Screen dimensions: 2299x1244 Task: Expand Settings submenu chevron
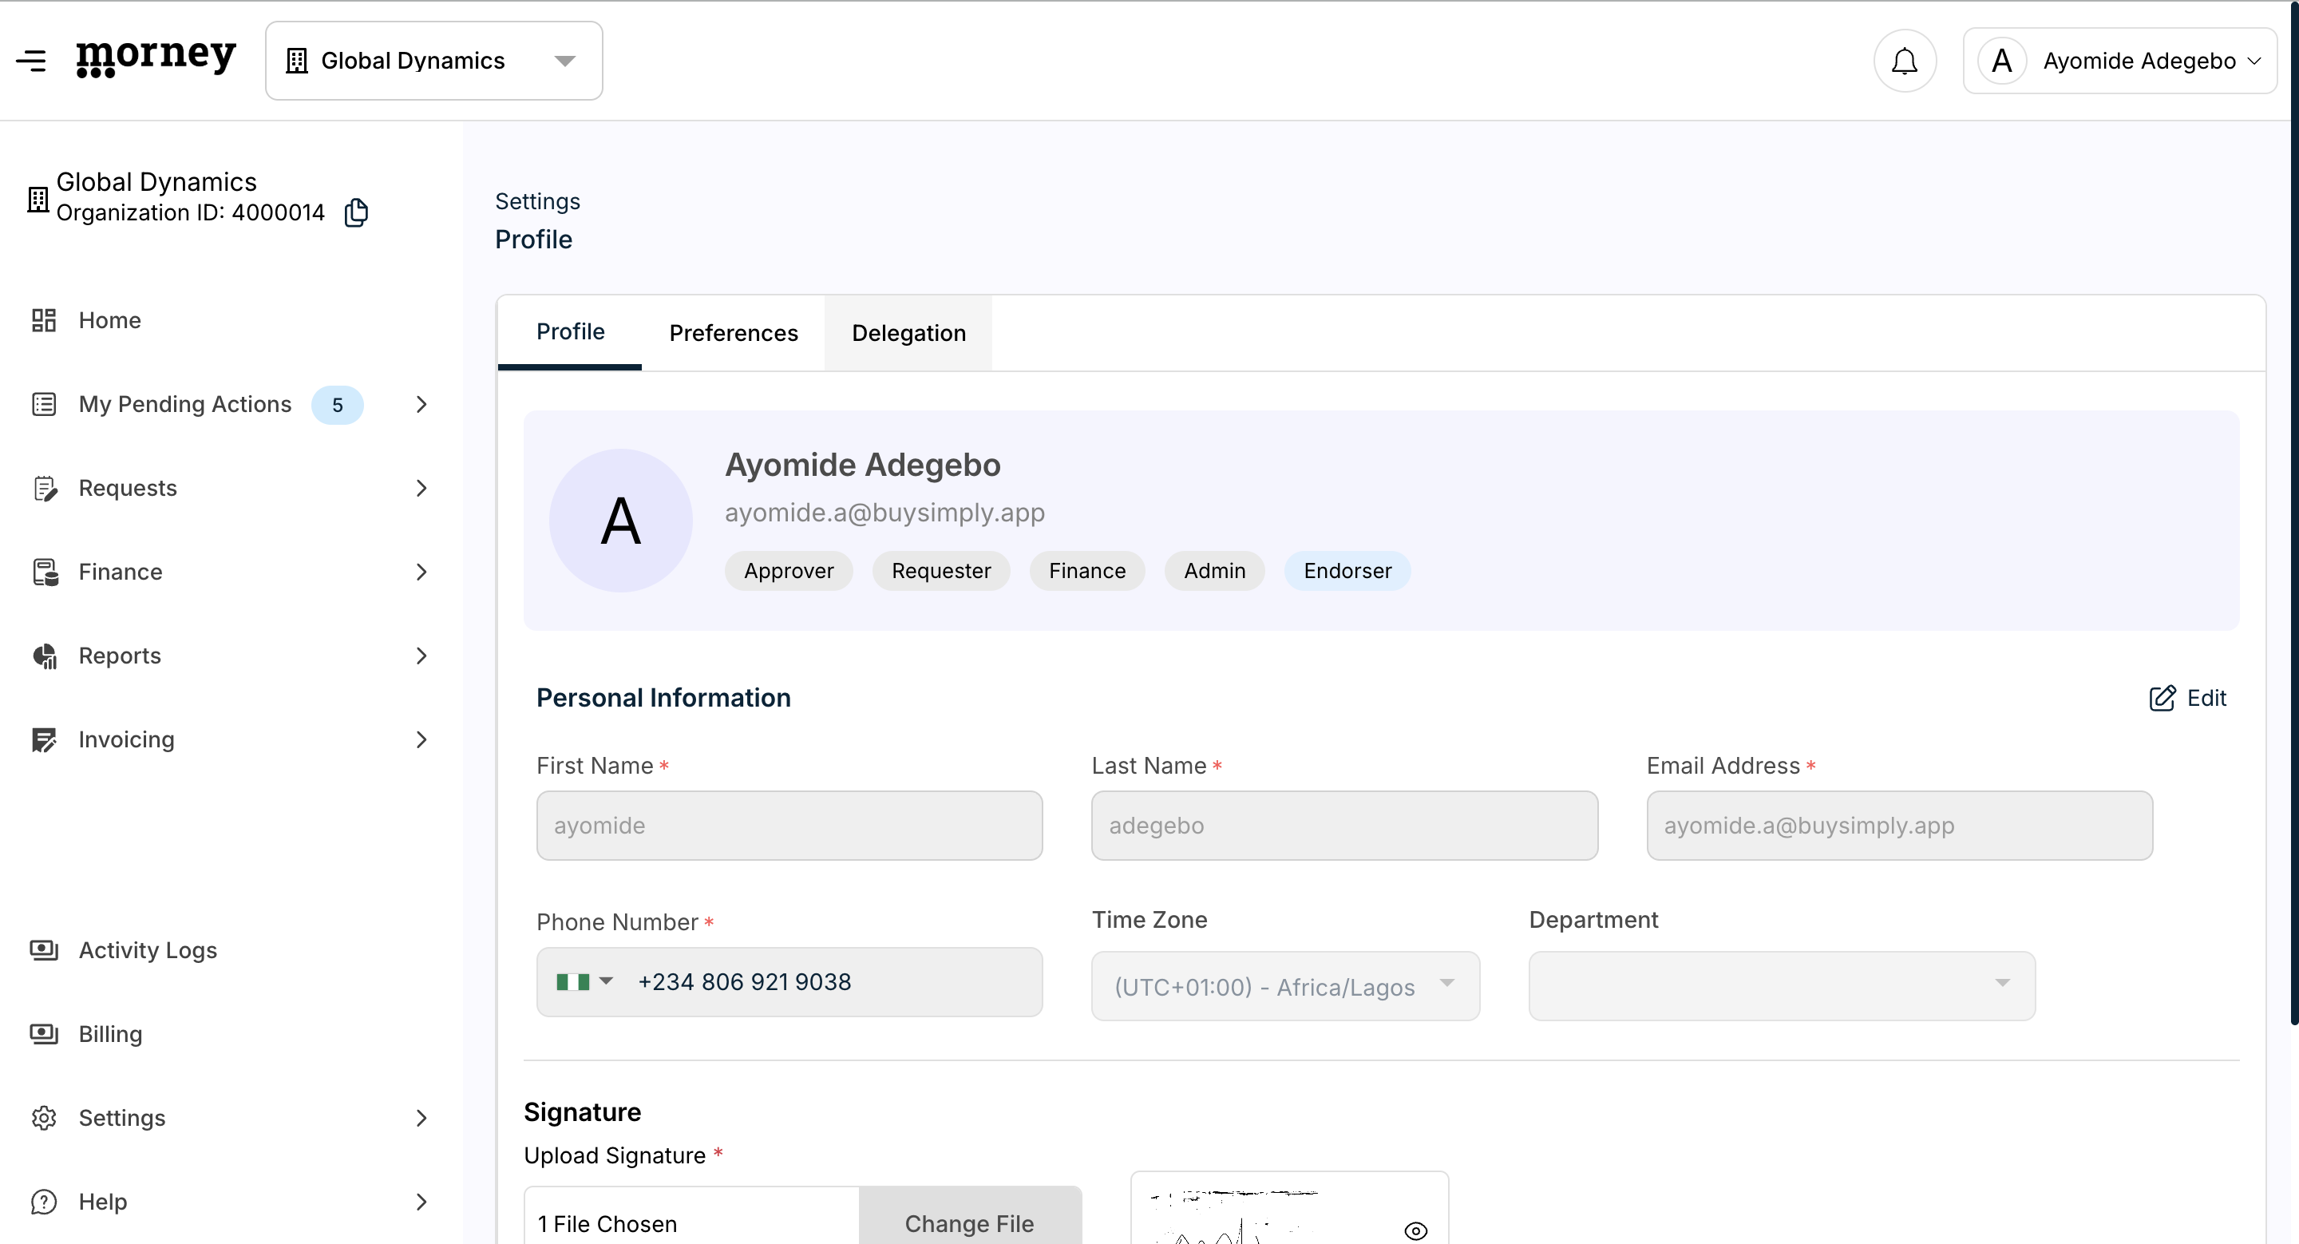pos(422,1118)
